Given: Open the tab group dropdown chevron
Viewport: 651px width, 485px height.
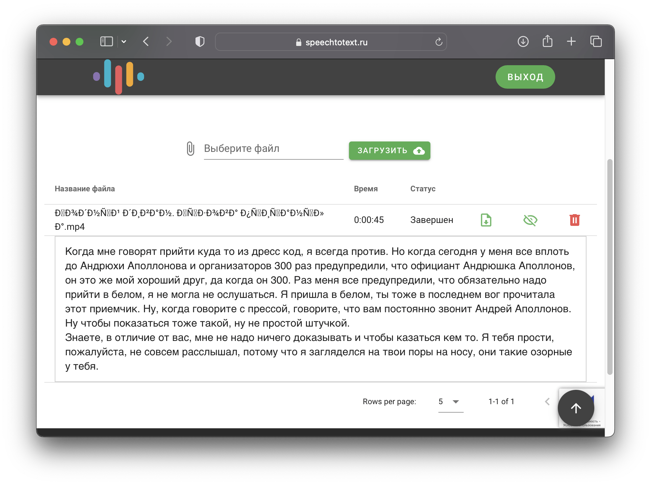Looking at the screenshot, I should pos(124,42).
